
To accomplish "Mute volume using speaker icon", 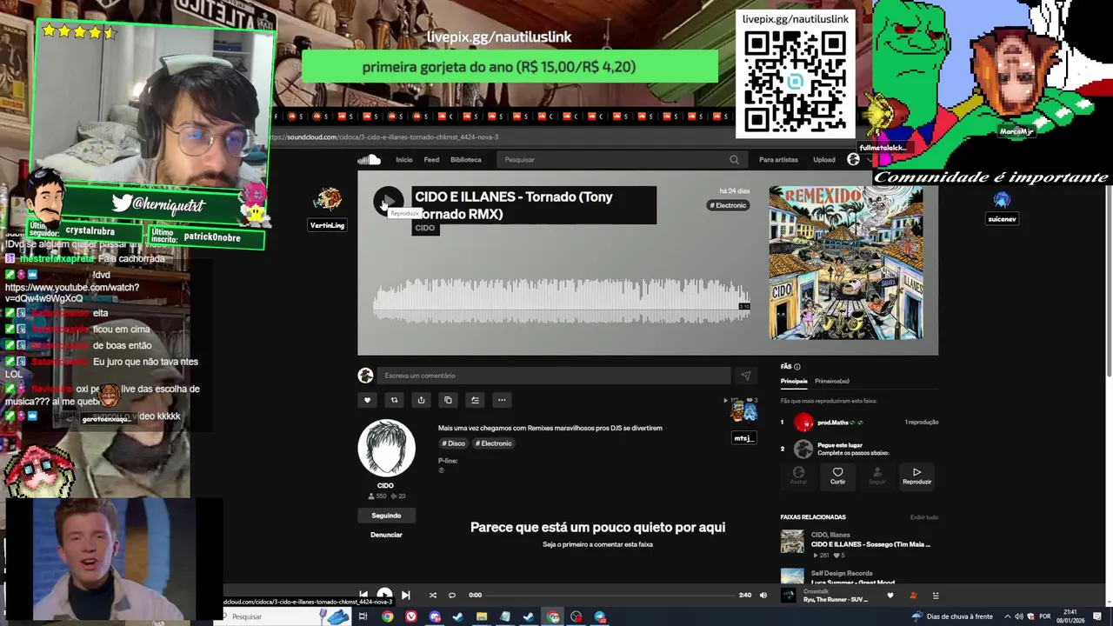I will pos(763,596).
